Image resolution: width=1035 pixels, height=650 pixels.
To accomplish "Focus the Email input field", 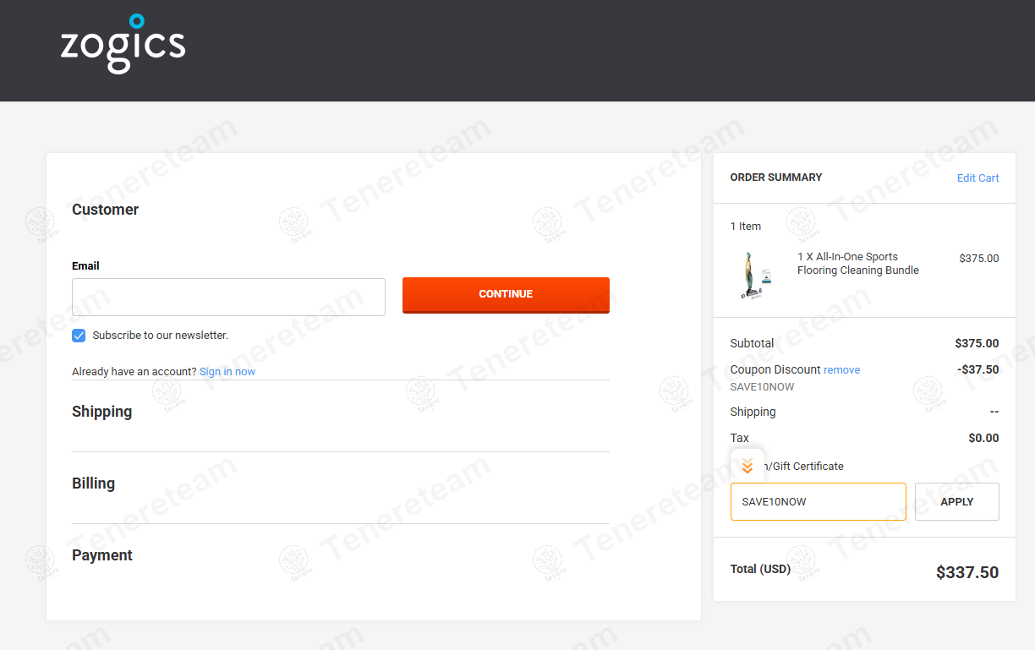I will (x=228, y=298).
